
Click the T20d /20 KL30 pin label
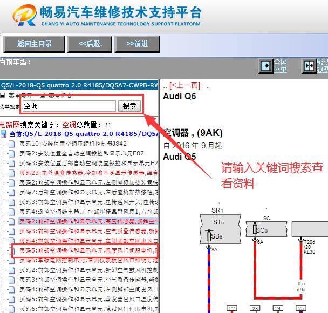[309, 247]
